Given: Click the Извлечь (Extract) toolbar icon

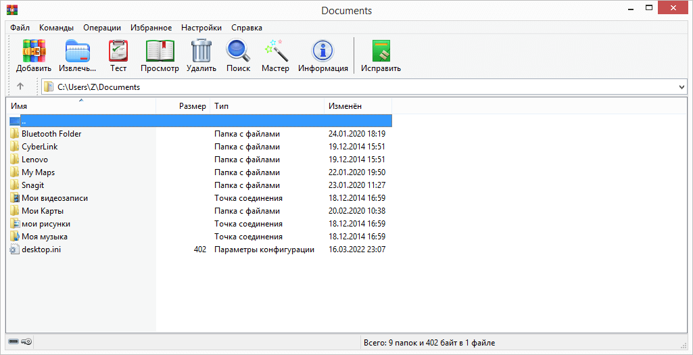Looking at the screenshot, I should coord(77,51).
